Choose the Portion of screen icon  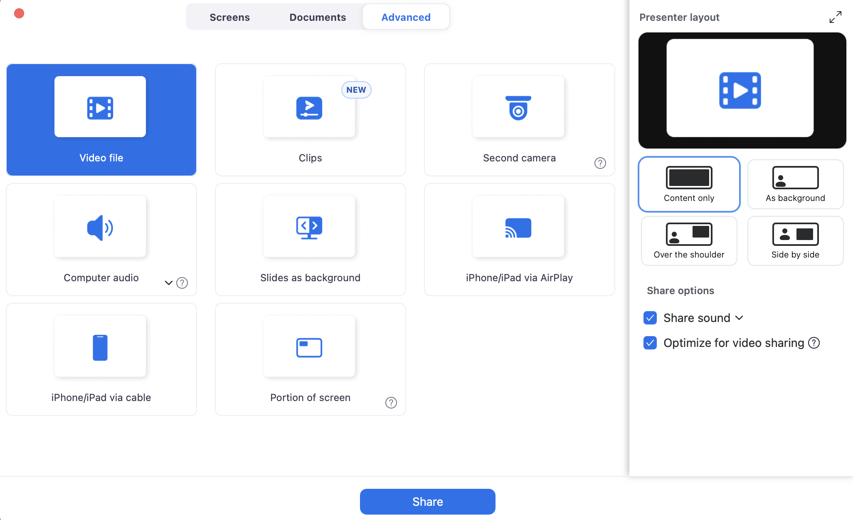309,347
